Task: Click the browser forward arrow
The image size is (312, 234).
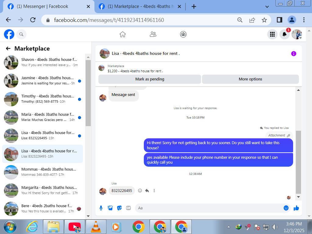Action: (x=20, y=20)
